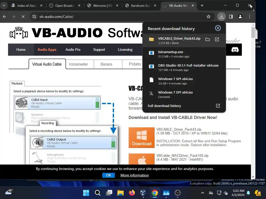Go back to previous page
Image resolution: width=266 pixels, height=199 pixels.
pos(5,17)
